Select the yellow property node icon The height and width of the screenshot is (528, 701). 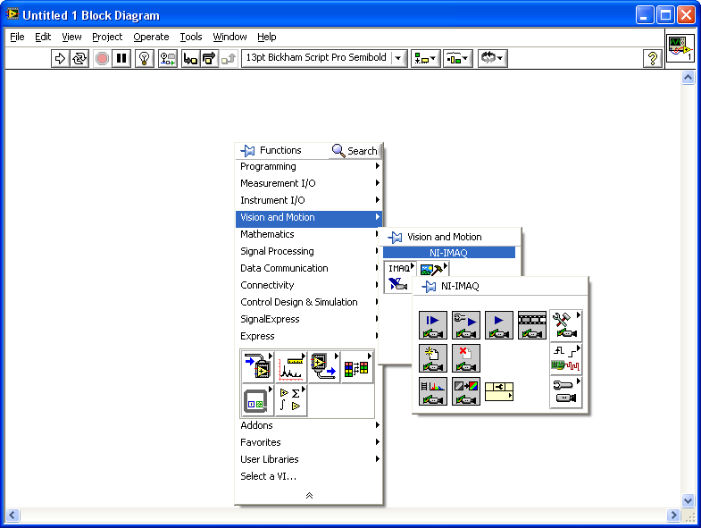(499, 390)
